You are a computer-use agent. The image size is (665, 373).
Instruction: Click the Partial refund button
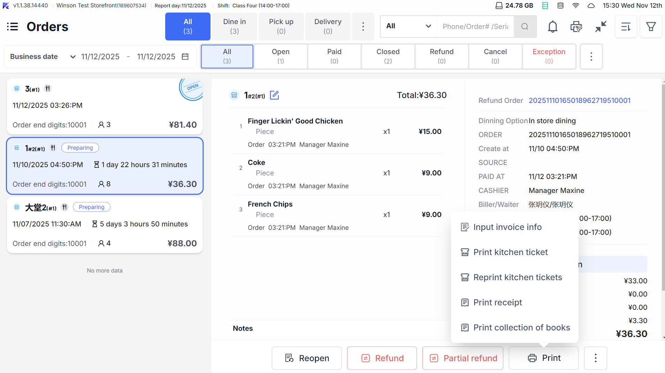pyautogui.click(x=463, y=358)
